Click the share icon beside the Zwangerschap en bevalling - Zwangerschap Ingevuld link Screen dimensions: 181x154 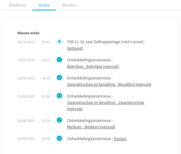click(59, 96)
